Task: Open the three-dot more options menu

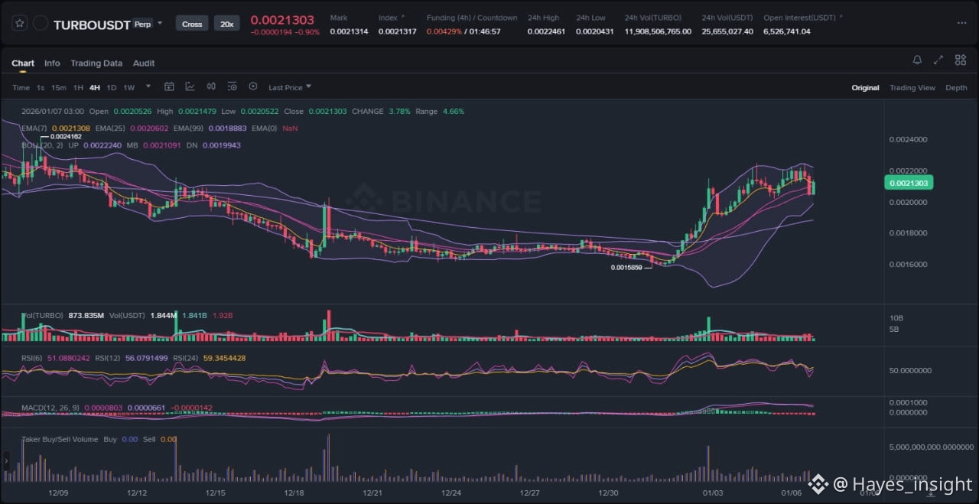Action: [x=961, y=24]
